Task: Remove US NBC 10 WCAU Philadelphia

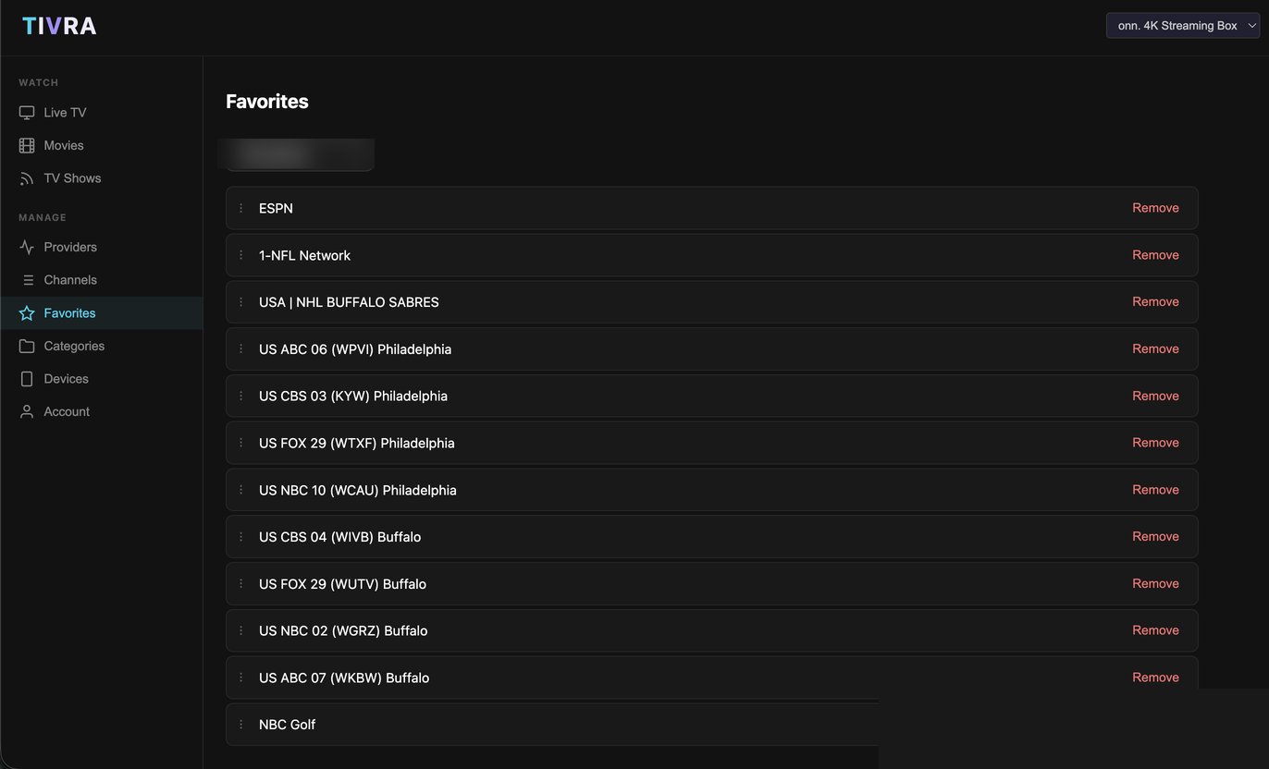Action: point(1155,490)
